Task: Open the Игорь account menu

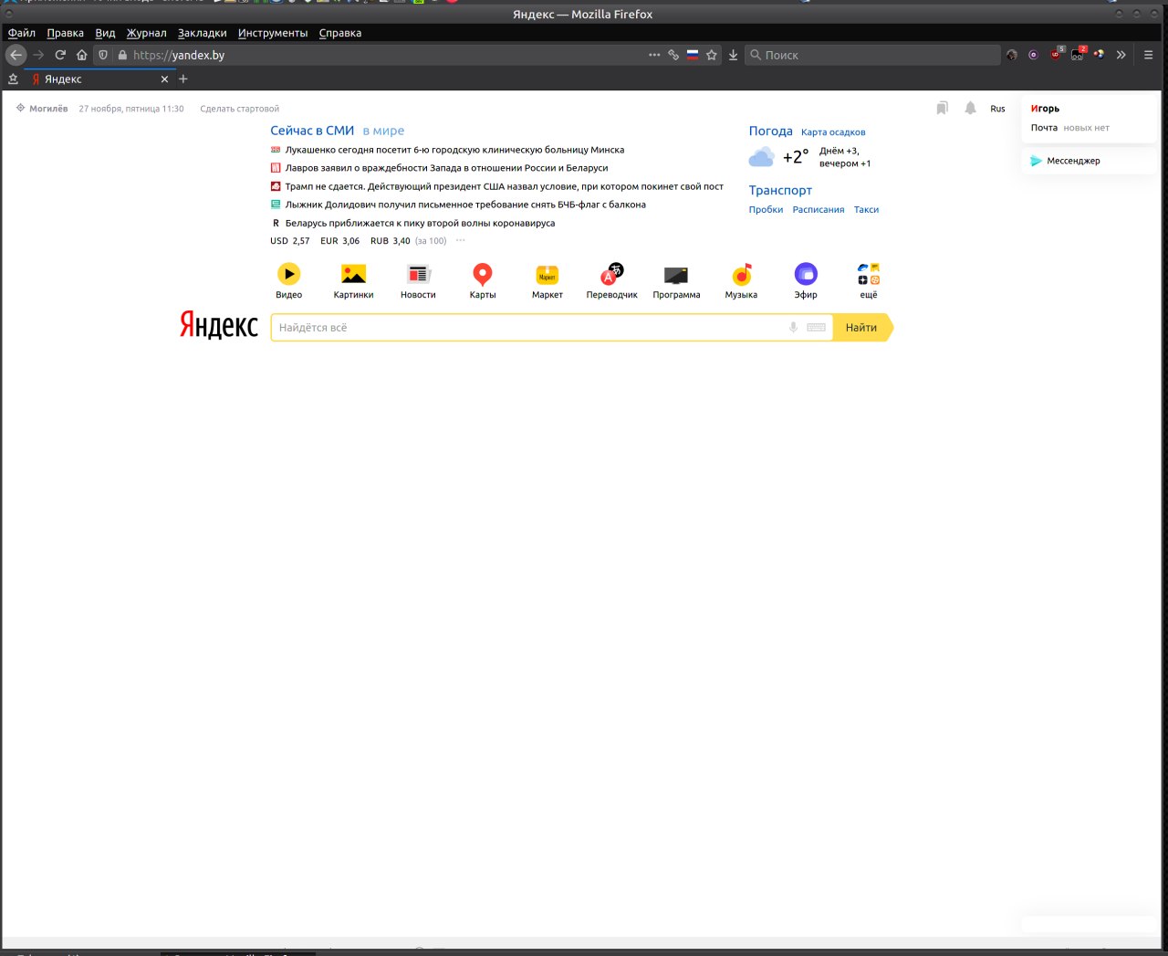Action: (x=1045, y=109)
